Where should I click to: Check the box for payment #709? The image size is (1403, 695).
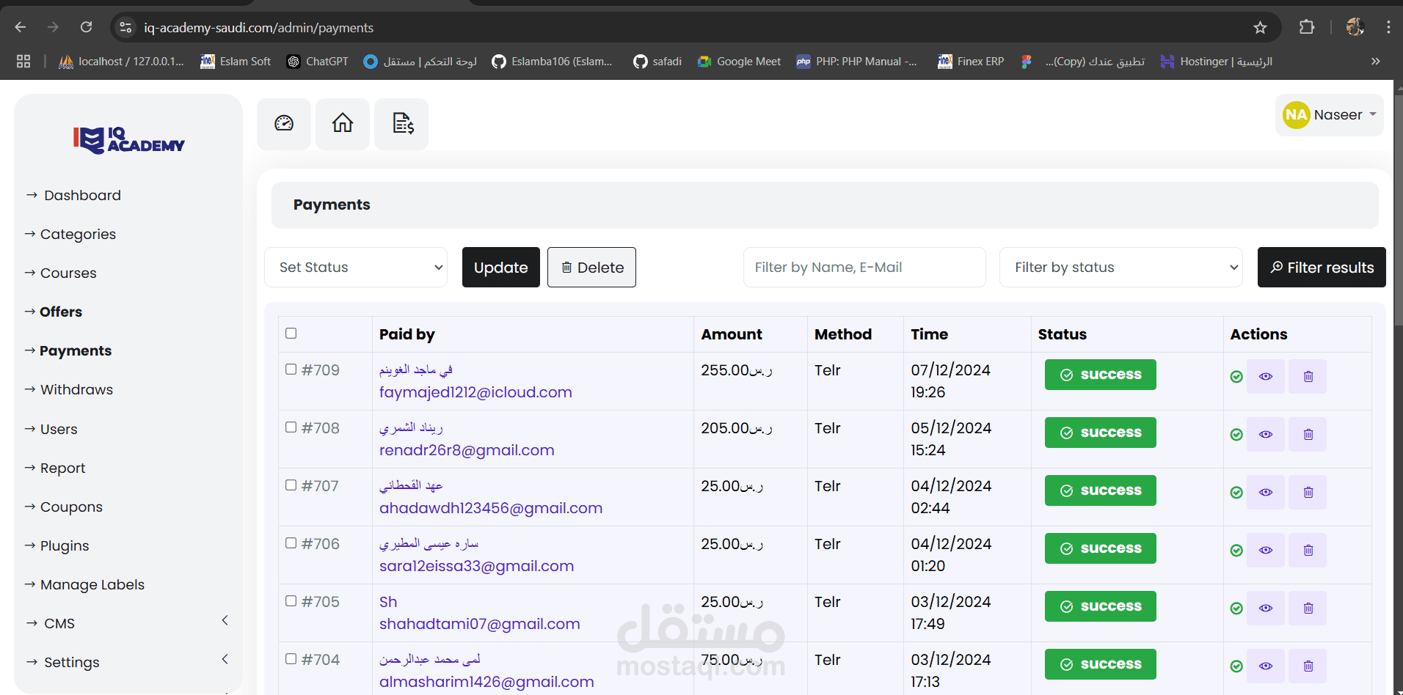point(291,369)
